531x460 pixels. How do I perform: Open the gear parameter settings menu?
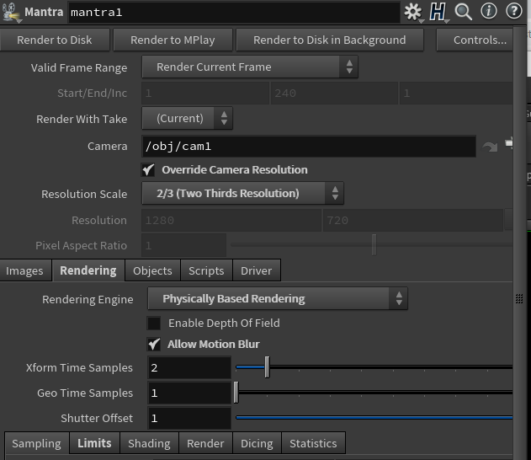pos(412,12)
